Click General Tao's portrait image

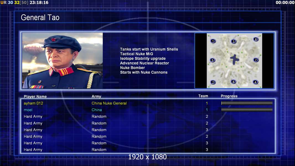[63, 61]
